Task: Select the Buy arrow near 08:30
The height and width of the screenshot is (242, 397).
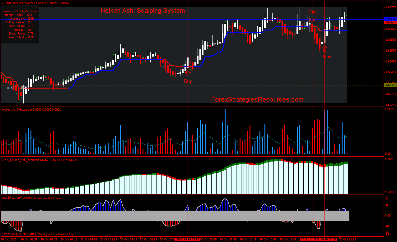Action: [x=188, y=73]
